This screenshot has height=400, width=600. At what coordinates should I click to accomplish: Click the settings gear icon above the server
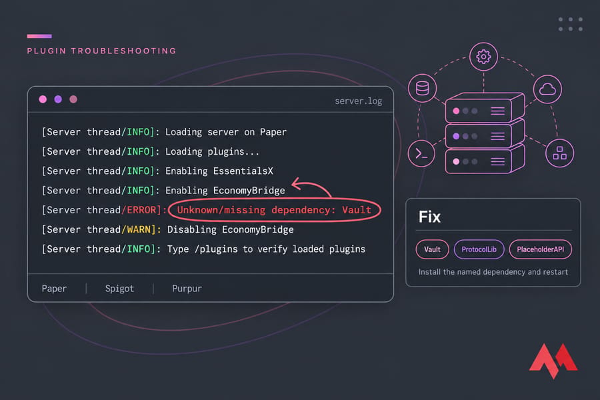tap(483, 57)
